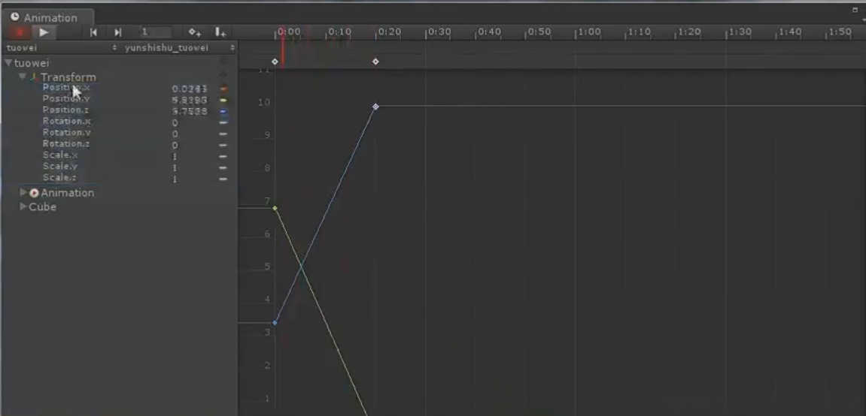Click the Scale.y curve dash button
The image size is (866, 416).
coord(223,168)
